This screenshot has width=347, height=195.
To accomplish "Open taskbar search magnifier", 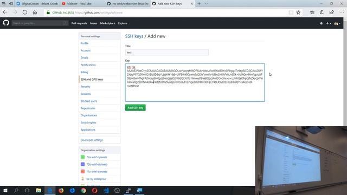I will [16, 190].
